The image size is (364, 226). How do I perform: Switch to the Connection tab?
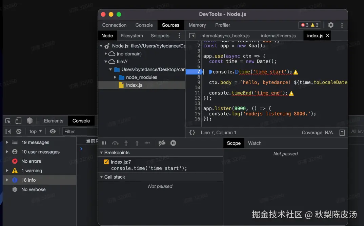pyautogui.click(x=114, y=25)
